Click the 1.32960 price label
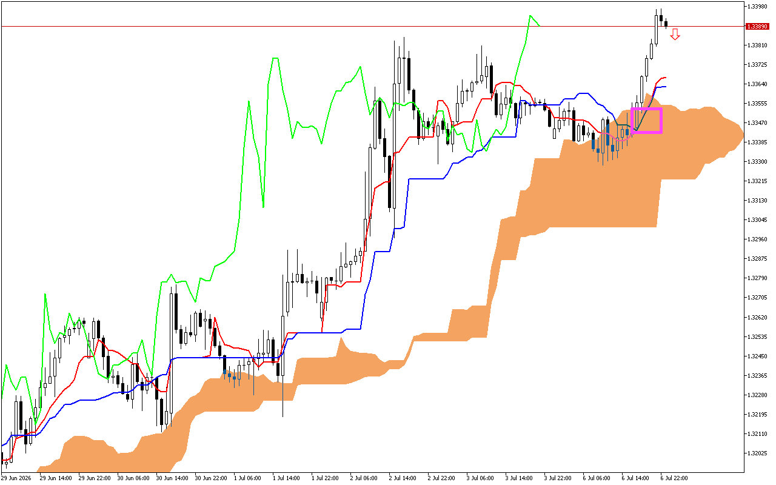The width and height of the screenshot is (776, 485). pyautogui.click(x=758, y=239)
